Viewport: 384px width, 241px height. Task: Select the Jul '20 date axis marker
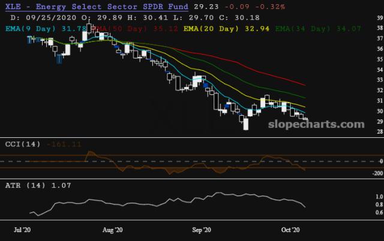pyautogui.click(x=22, y=230)
